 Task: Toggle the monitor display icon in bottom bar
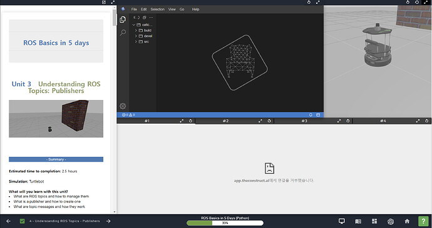click(342, 221)
